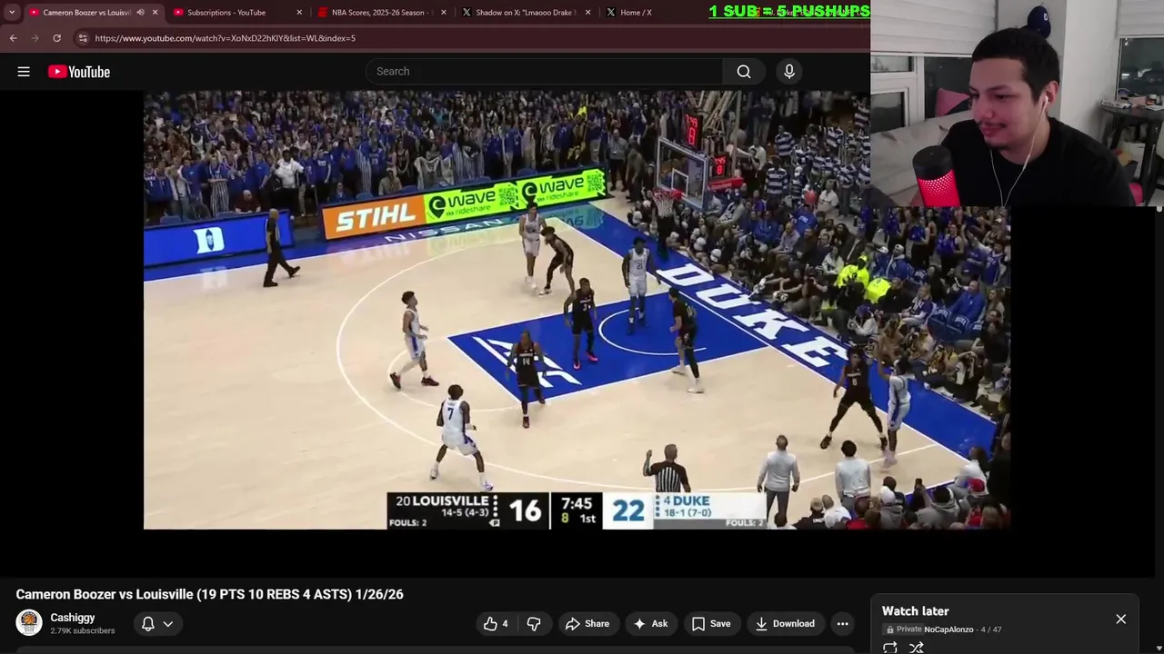Open the YouTube guide hamburger menu
This screenshot has height=654, width=1164.
coord(24,72)
